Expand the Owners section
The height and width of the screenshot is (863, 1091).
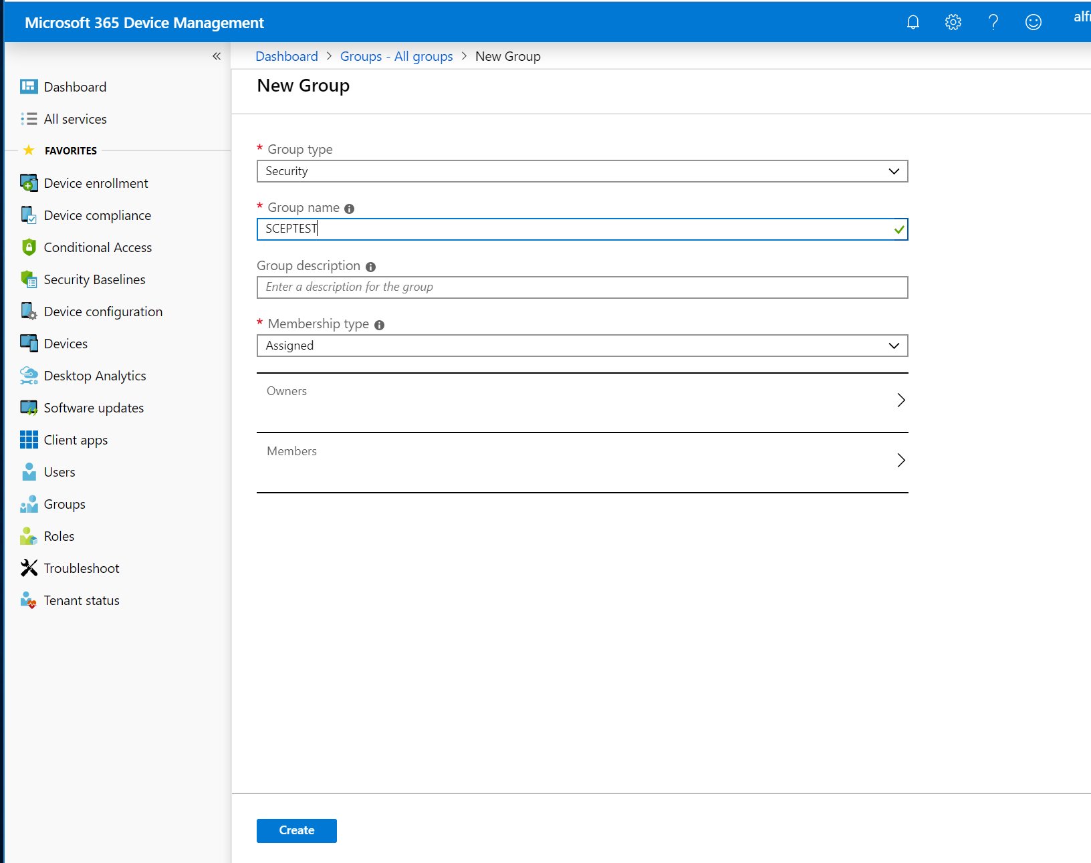point(901,400)
